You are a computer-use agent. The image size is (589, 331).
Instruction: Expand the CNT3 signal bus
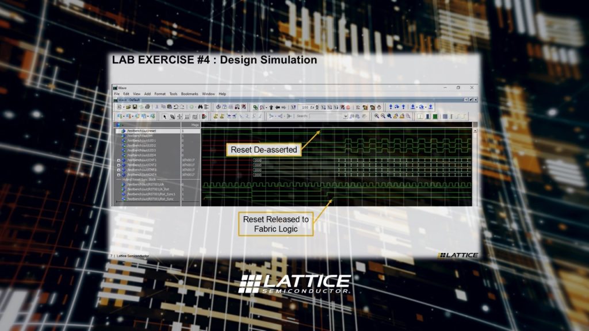118,170
